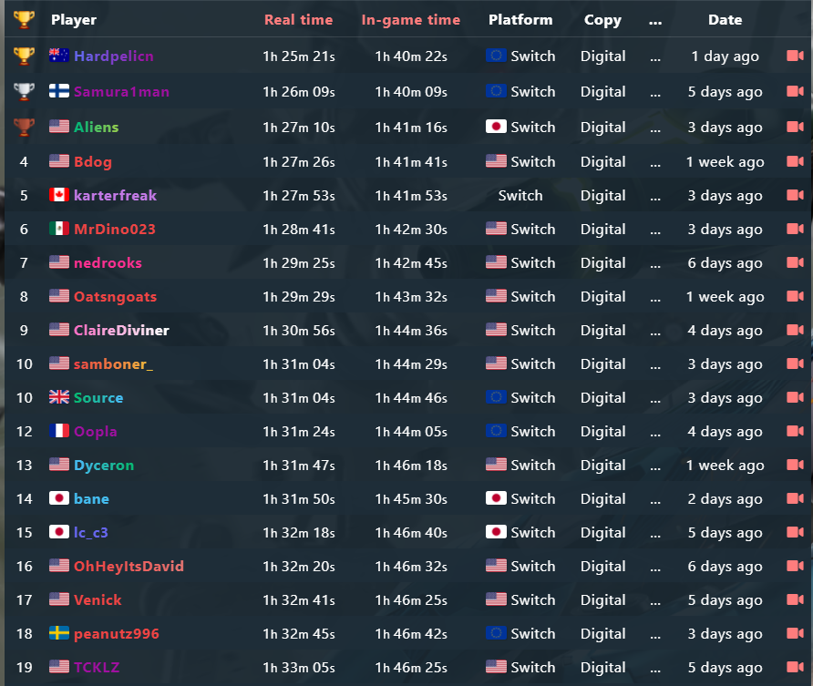Open video icon for Hardpelicn's run
Image resolution: width=813 pixels, height=686 pixels.
point(795,56)
